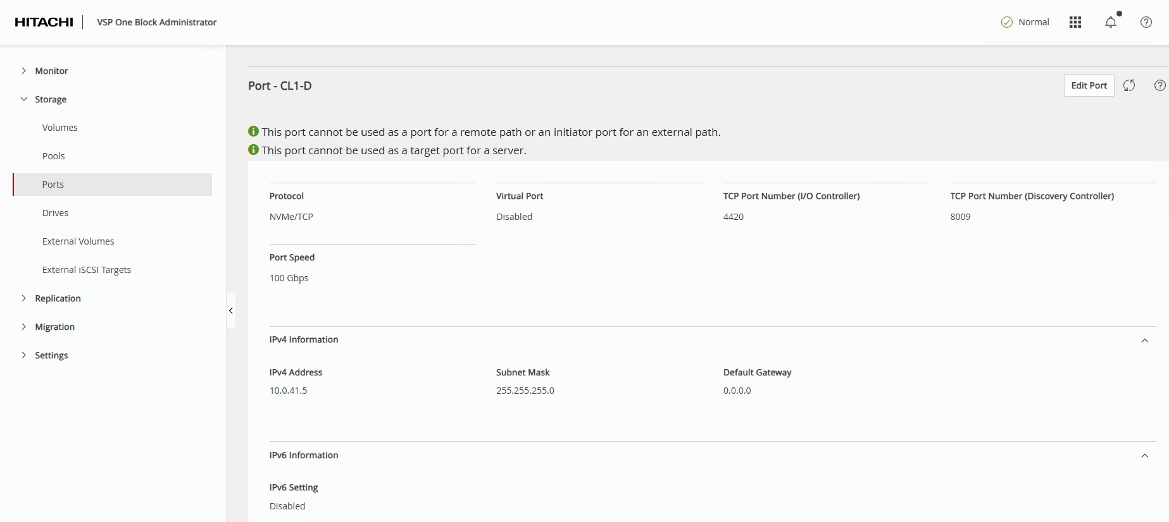This screenshot has height=522, width=1169.
Task: Open help for the Port page
Action: point(1160,86)
